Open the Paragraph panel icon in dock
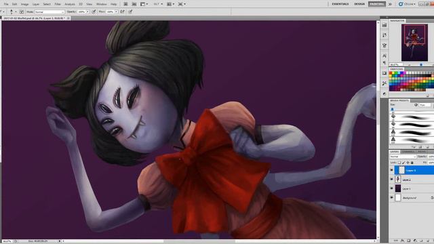 [x=384, y=63]
